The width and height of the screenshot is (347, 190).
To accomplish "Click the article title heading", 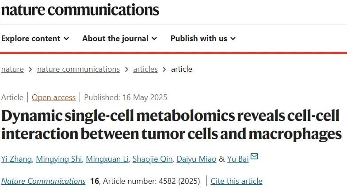I will tap(171, 124).
